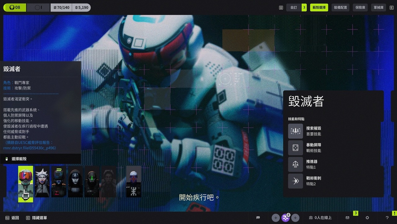Go to the 保險庫 tab
The image size is (397, 224).
tap(360, 7)
